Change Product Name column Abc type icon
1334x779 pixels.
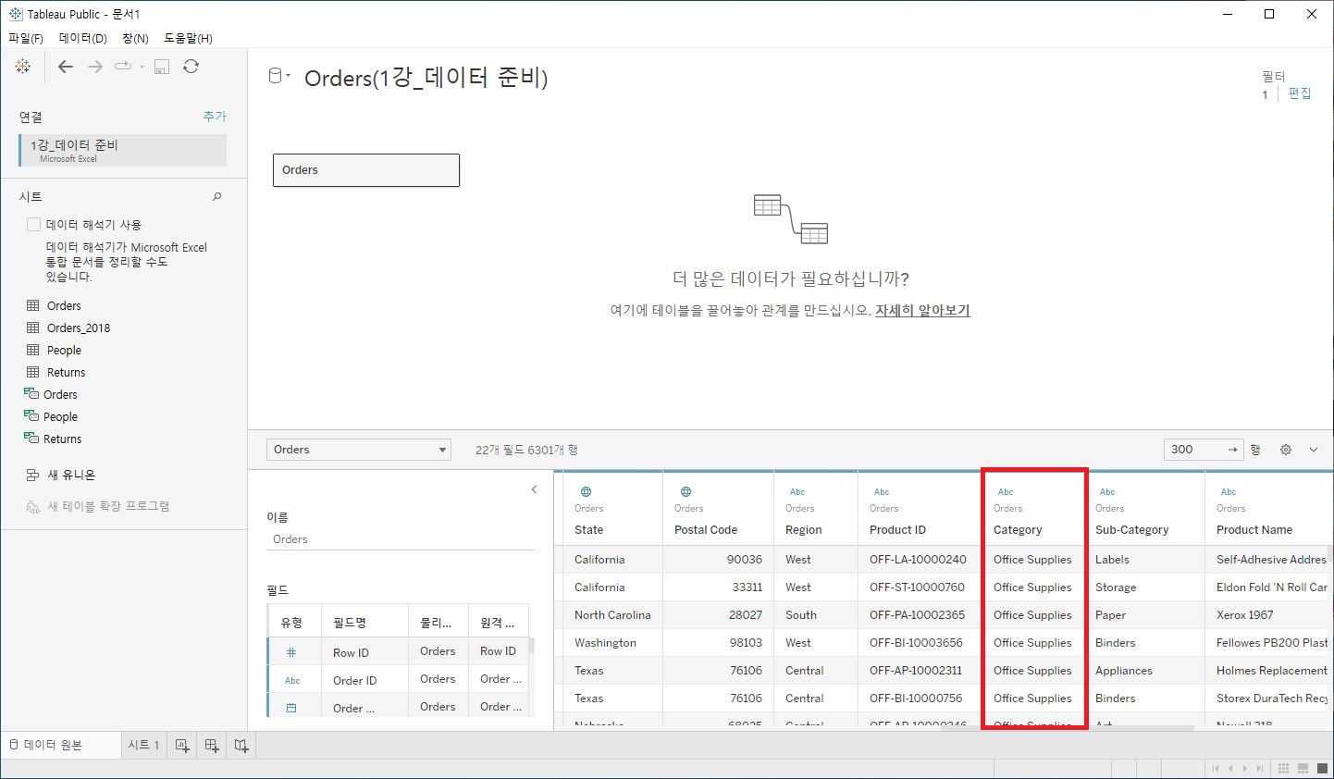[1229, 492]
